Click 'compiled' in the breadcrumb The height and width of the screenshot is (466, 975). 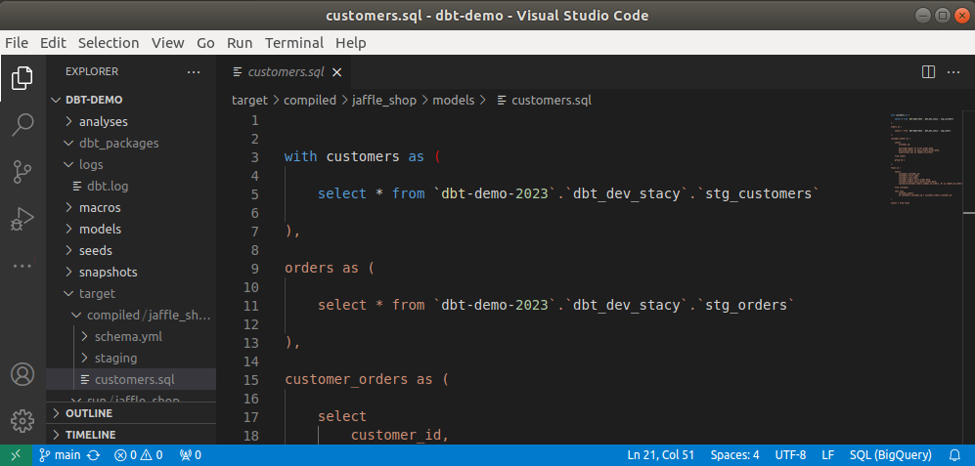click(310, 100)
